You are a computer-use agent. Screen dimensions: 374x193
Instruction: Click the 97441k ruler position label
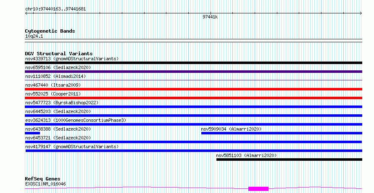pyautogui.click(x=210, y=17)
